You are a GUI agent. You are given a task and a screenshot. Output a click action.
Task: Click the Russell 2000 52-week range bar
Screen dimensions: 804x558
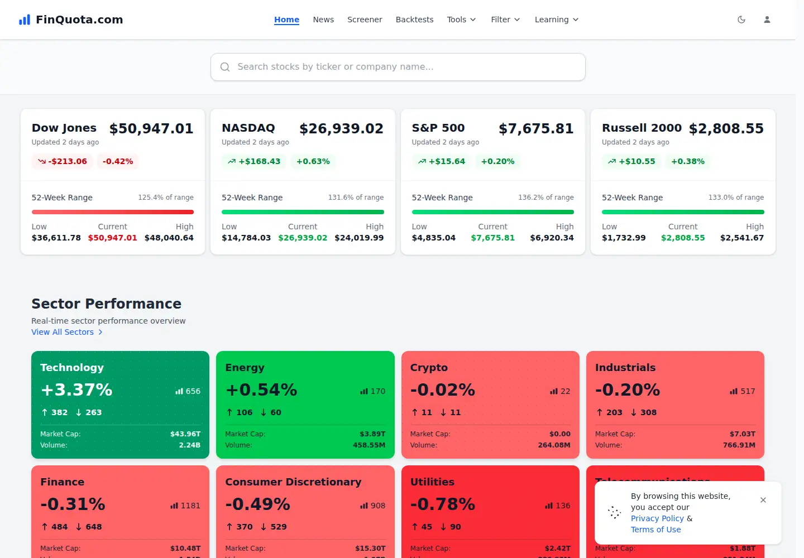click(683, 212)
